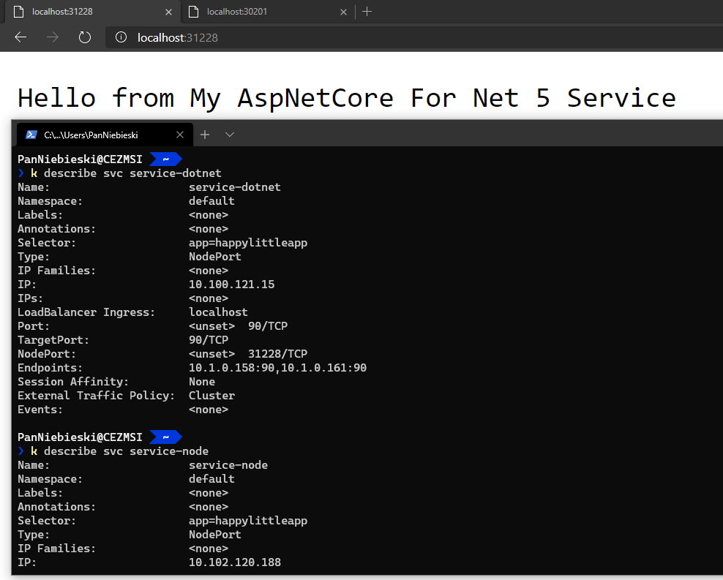The width and height of the screenshot is (723, 580).
Task: Click the PowerShell icon on terminal tab
Action: (x=31, y=135)
